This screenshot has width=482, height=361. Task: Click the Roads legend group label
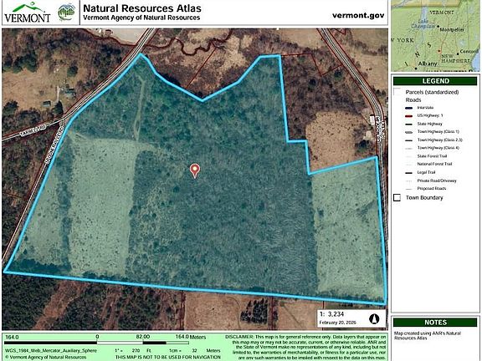coord(413,100)
